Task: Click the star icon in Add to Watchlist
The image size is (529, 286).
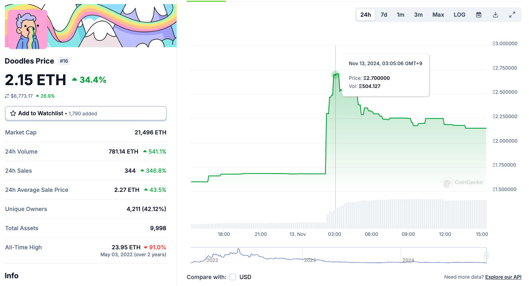Action: pyautogui.click(x=13, y=113)
